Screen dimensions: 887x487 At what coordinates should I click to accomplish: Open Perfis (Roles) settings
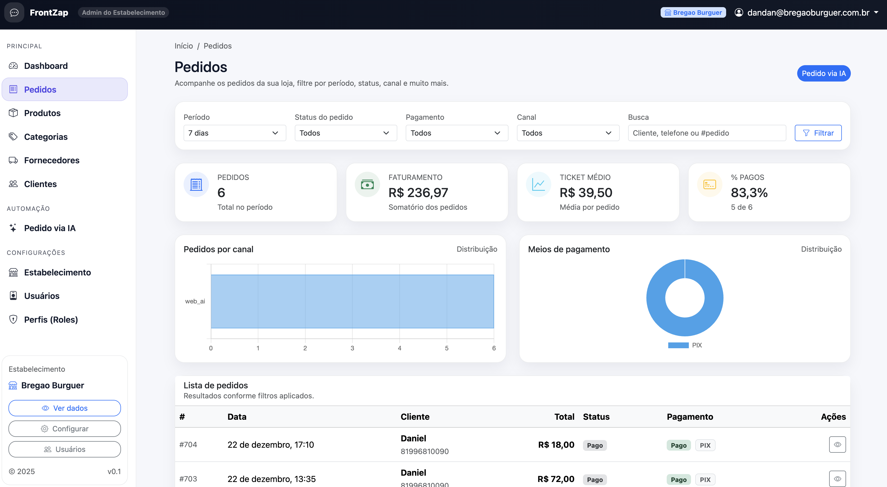coord(51,319)
